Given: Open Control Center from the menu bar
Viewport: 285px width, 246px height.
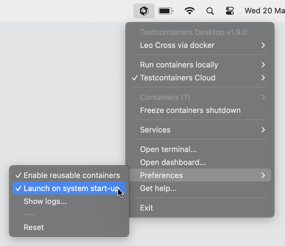Looking at the screenshot, I should (230, 11).
